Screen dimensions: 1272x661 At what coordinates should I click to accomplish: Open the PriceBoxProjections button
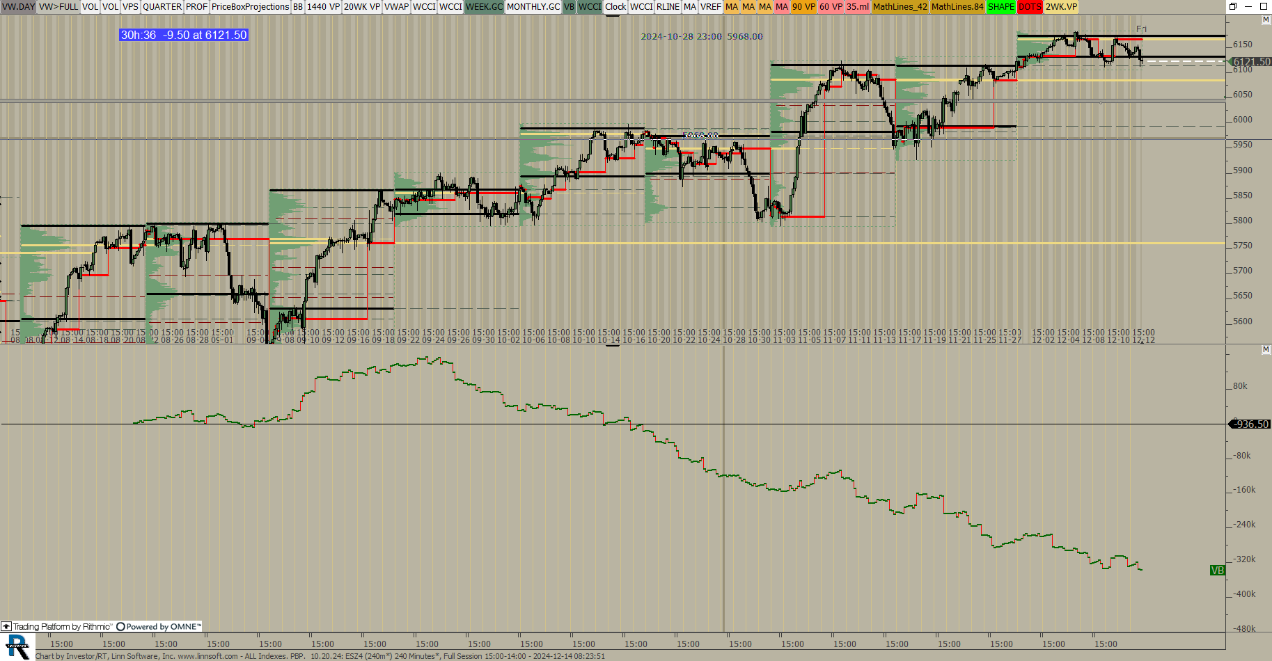pyautogui.click(x=250, y=7)
